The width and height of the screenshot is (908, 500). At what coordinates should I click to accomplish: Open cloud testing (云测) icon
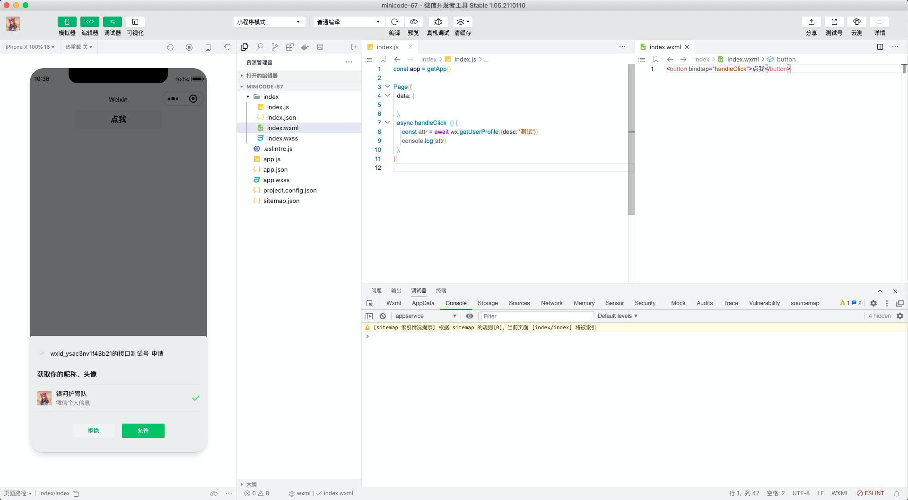click(x=857, y=22)
